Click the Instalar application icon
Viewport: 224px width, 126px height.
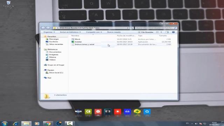(x=73, y=42)
